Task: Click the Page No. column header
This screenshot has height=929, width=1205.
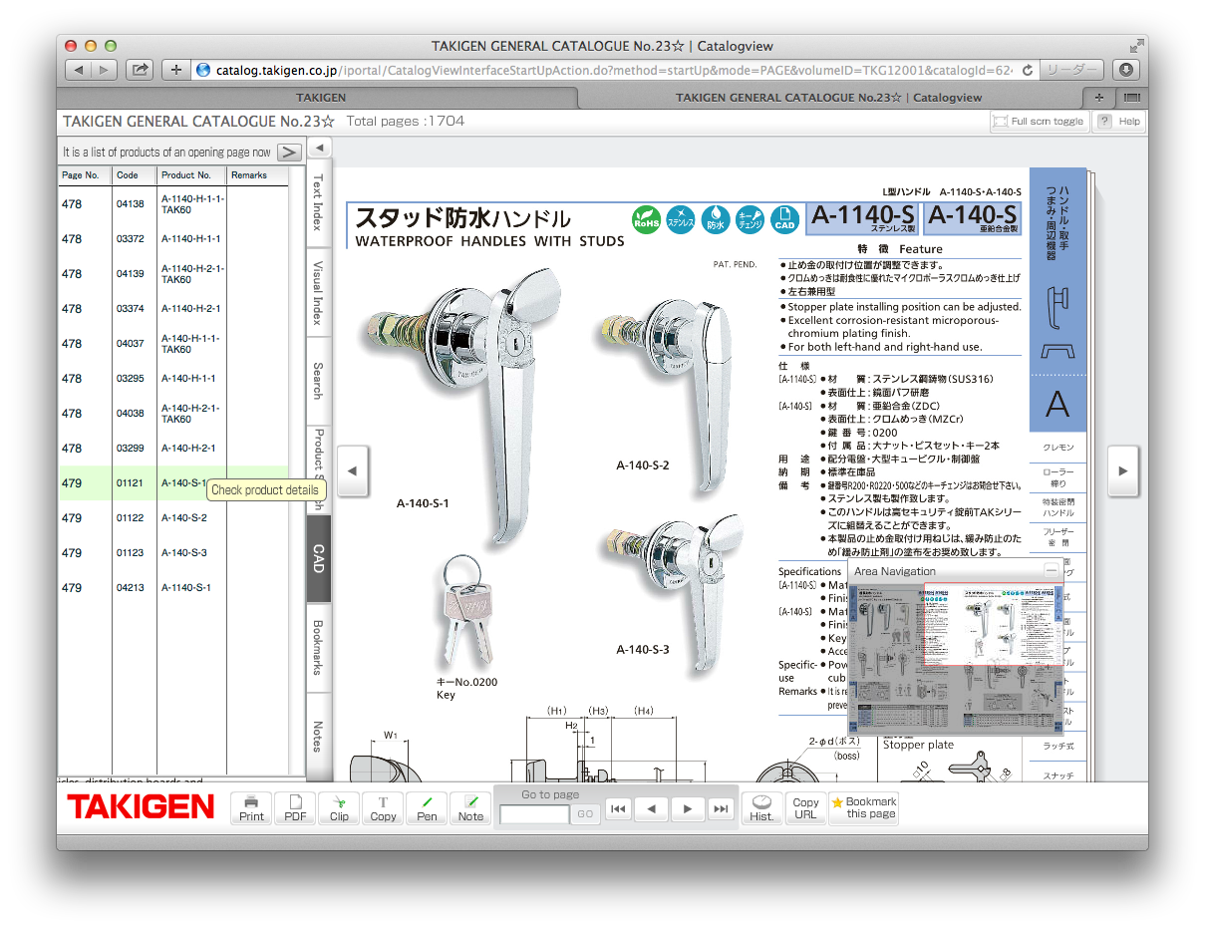Action: tap(85, 175)
